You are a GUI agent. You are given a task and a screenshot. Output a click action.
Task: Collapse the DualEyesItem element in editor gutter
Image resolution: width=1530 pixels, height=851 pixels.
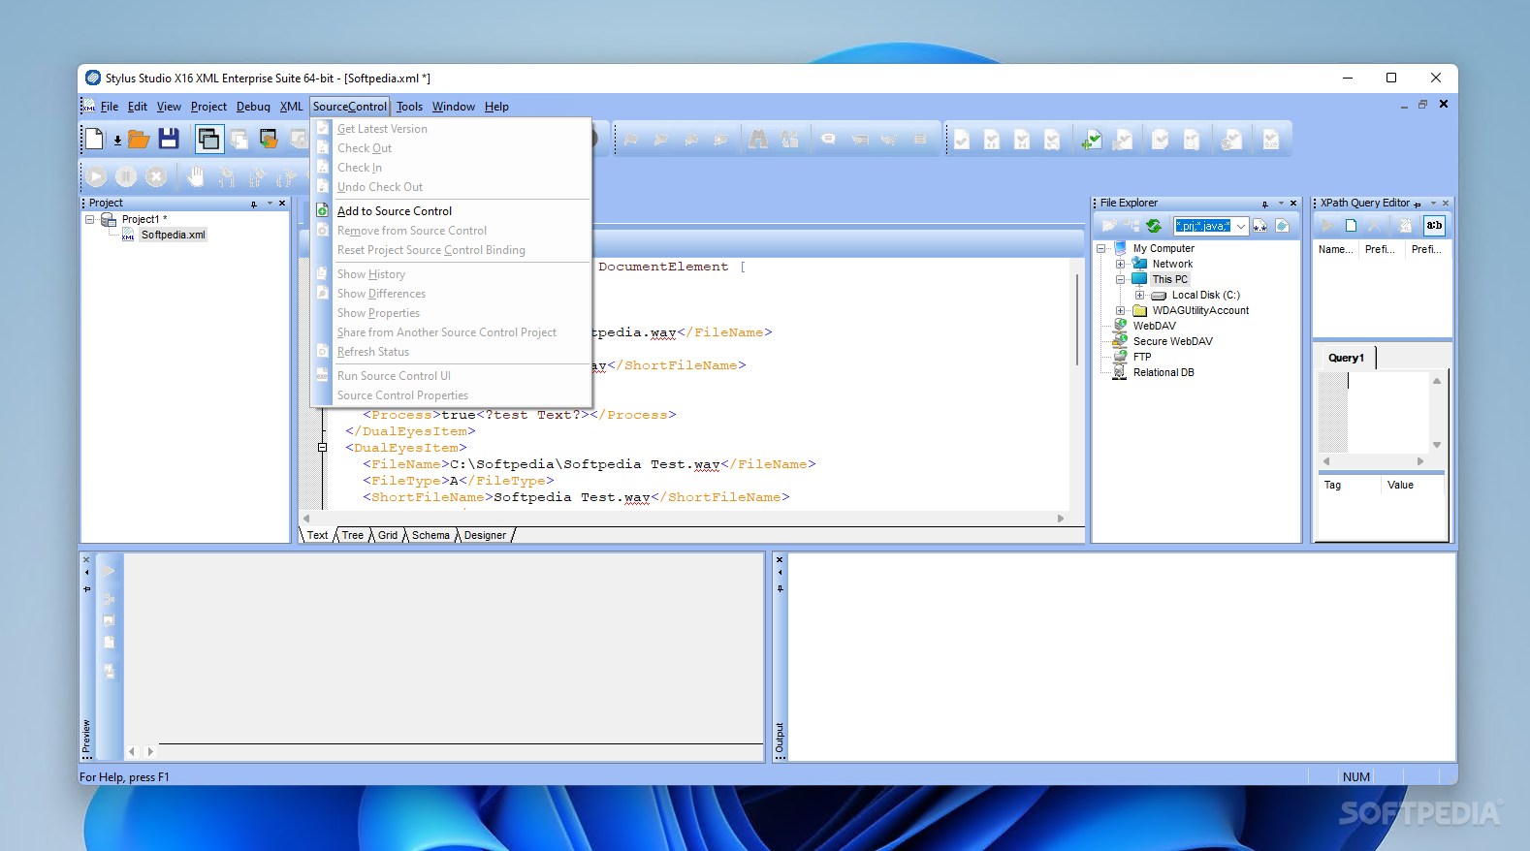[x=322, y=448]
